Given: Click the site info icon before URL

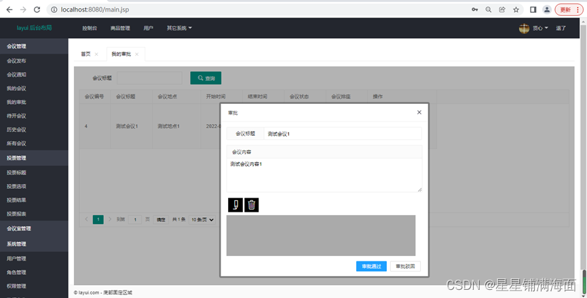Looking at the screenshot, I should (54, 10).
